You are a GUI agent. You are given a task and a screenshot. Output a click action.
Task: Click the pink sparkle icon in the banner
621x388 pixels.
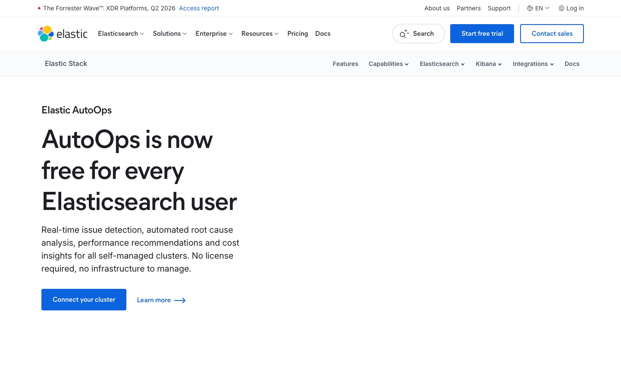pos(39,8)
